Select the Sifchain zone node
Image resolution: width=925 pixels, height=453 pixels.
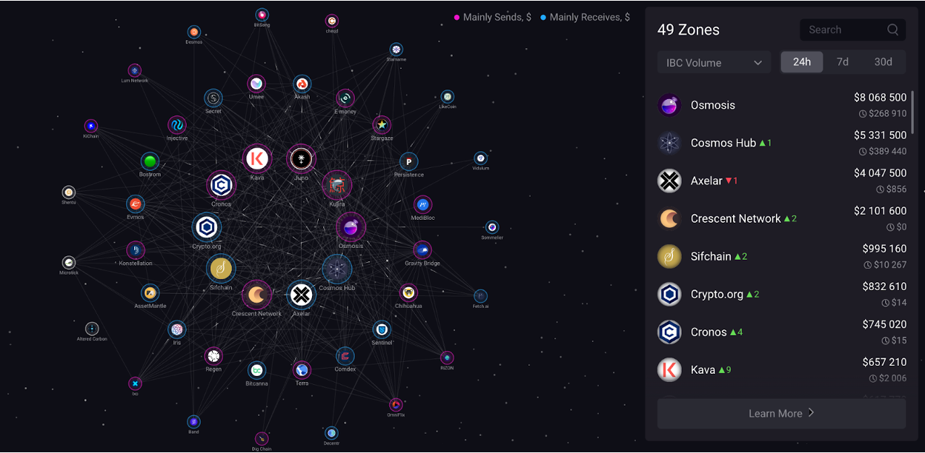(x=221, y=269)
